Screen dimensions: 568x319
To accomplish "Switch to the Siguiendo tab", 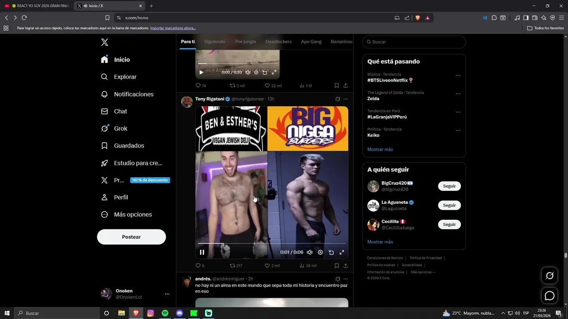I will [215, 42].
